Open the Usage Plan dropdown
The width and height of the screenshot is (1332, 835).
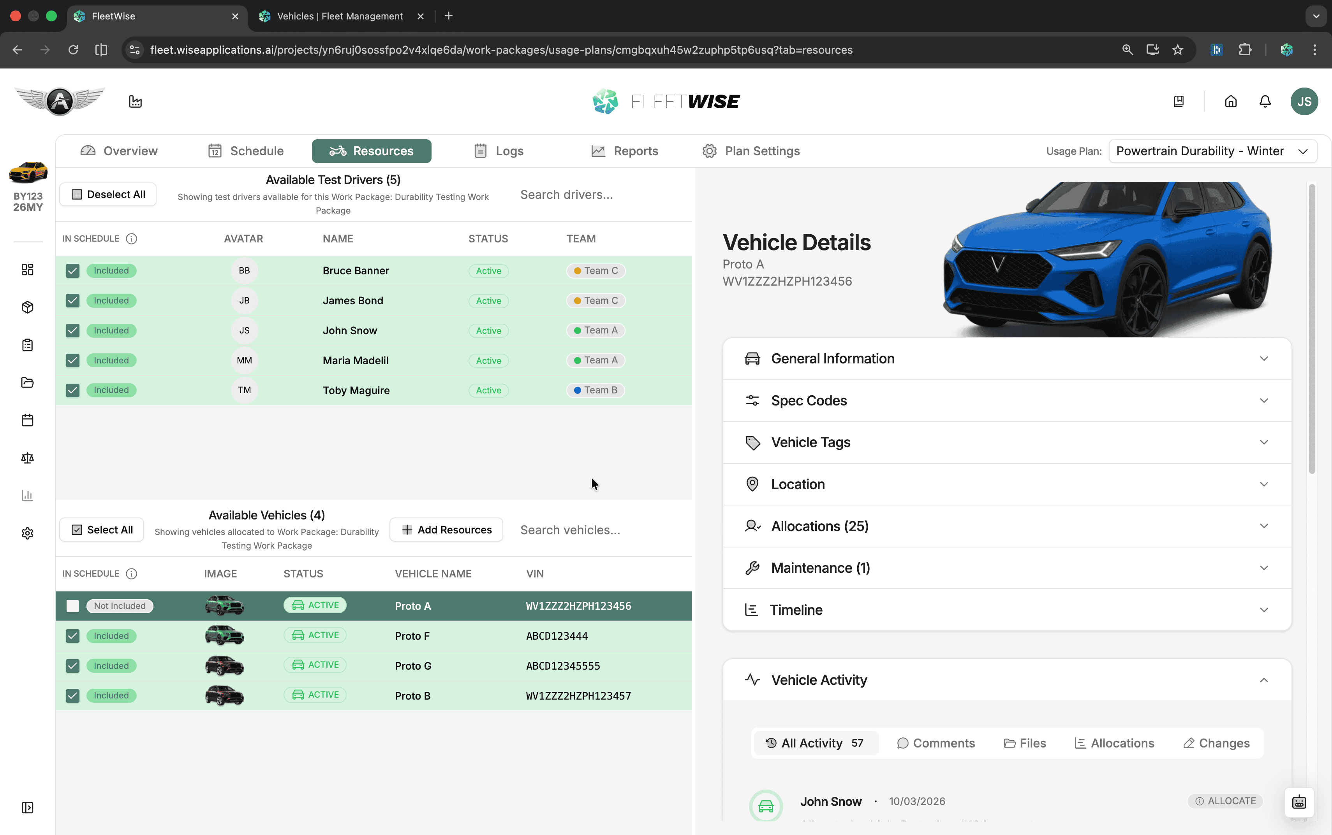(x=1212, y=151)
